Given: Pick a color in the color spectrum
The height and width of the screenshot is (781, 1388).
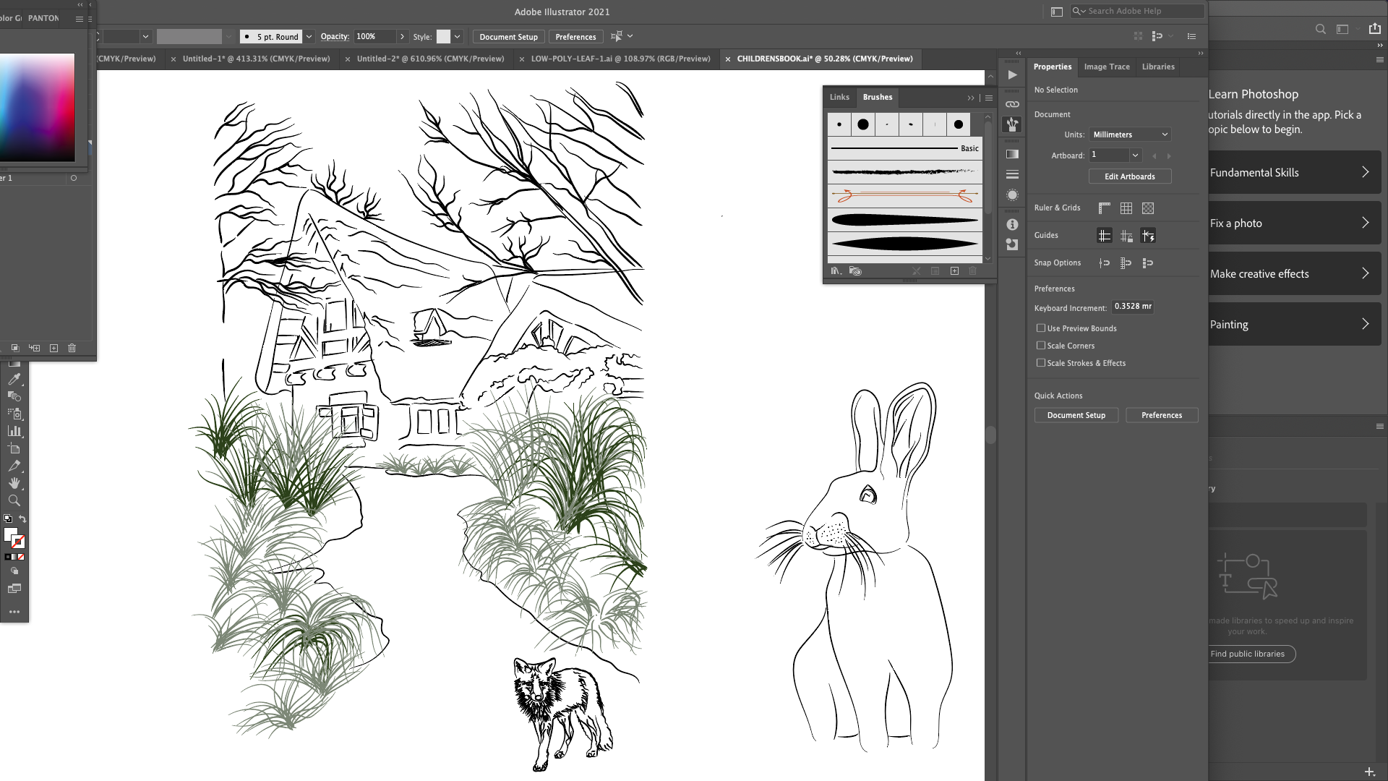Looking at the screenshot, I should pyautogui.click(x=37, y=107).
